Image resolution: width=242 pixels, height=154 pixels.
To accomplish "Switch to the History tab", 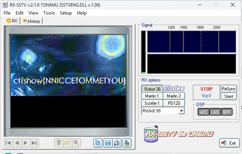I will click(32, 21).
